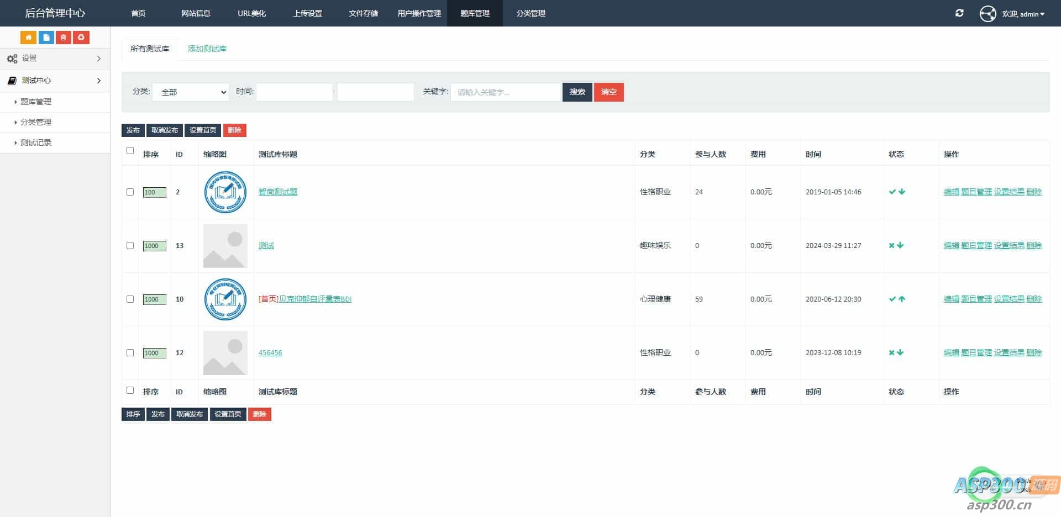1061x517 pixels.
Task: Click the X status icon for row 456456
Action: [x=891, y=352]
